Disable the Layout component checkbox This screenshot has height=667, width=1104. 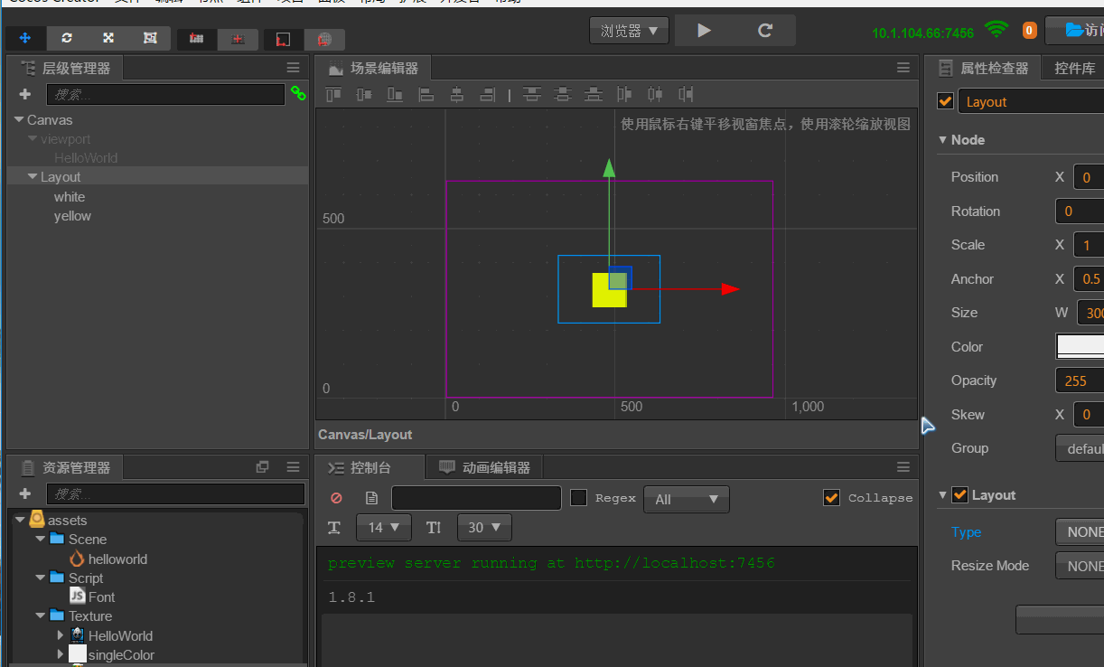959,494
